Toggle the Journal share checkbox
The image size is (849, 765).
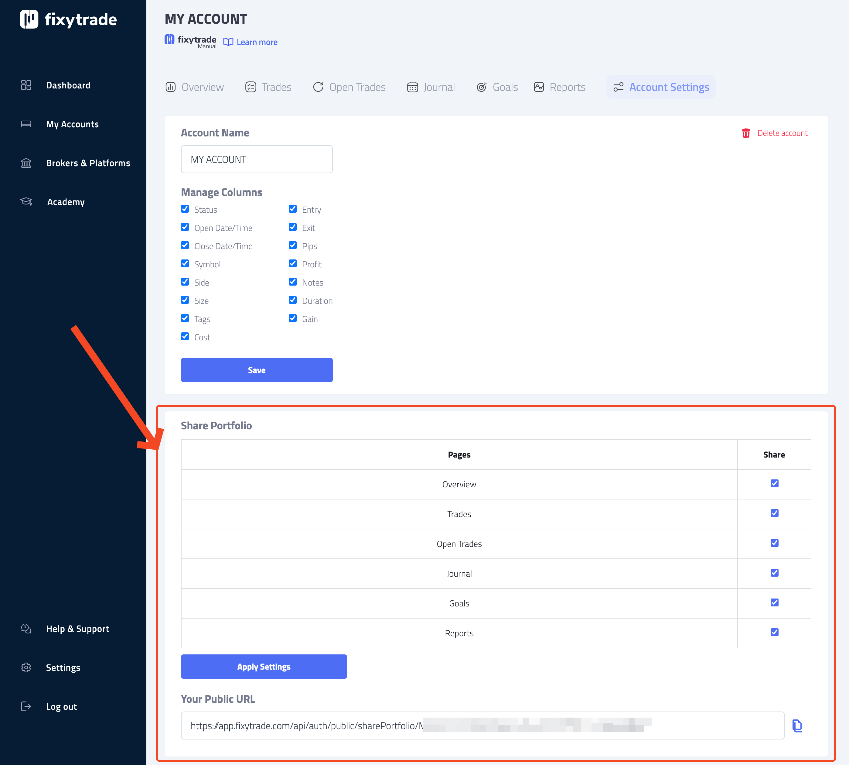774,572
